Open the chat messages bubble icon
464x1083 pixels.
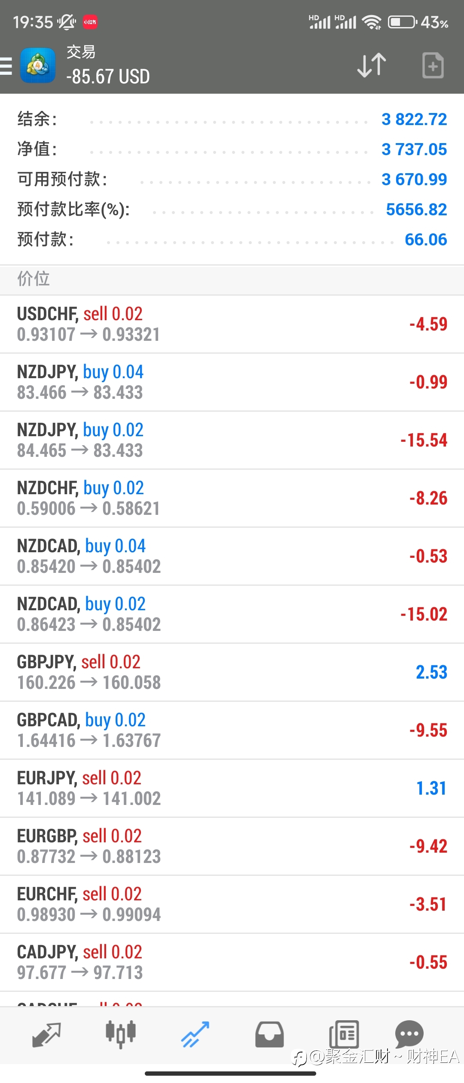click(x=409, y=1034)
